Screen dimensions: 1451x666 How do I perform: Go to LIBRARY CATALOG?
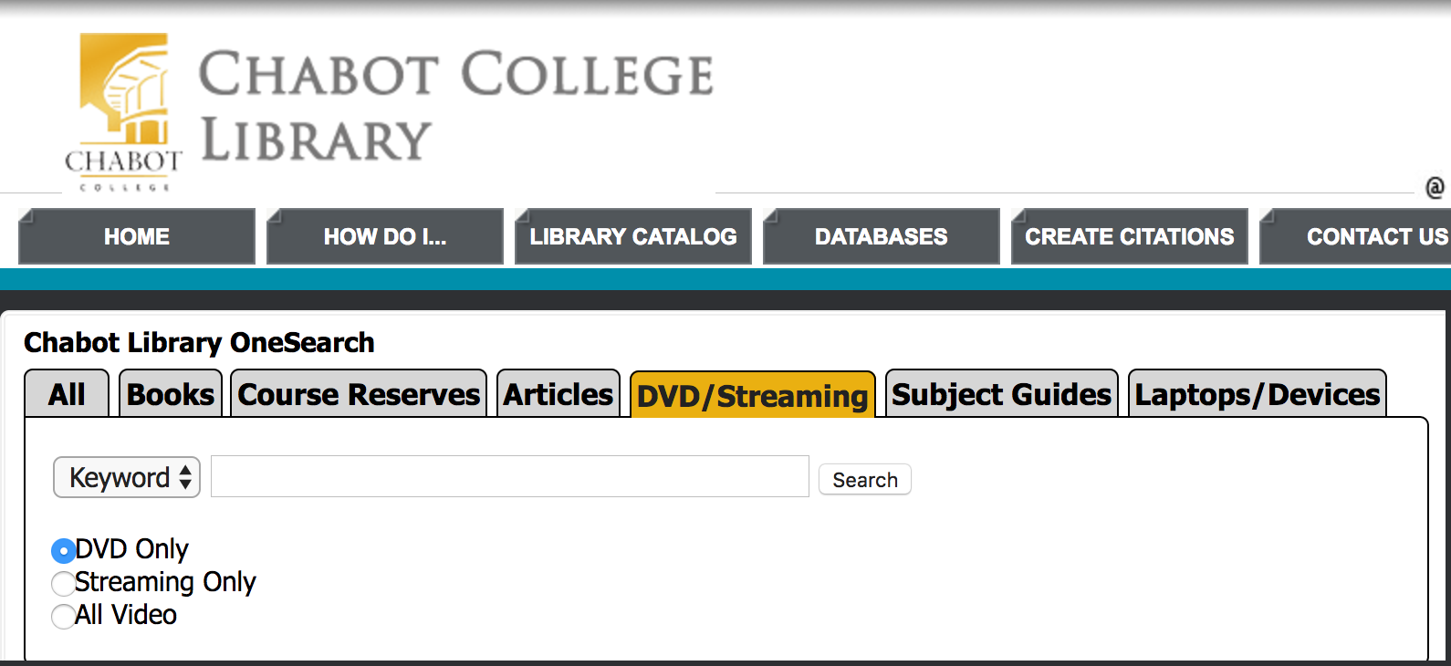[x=633, y=236]
